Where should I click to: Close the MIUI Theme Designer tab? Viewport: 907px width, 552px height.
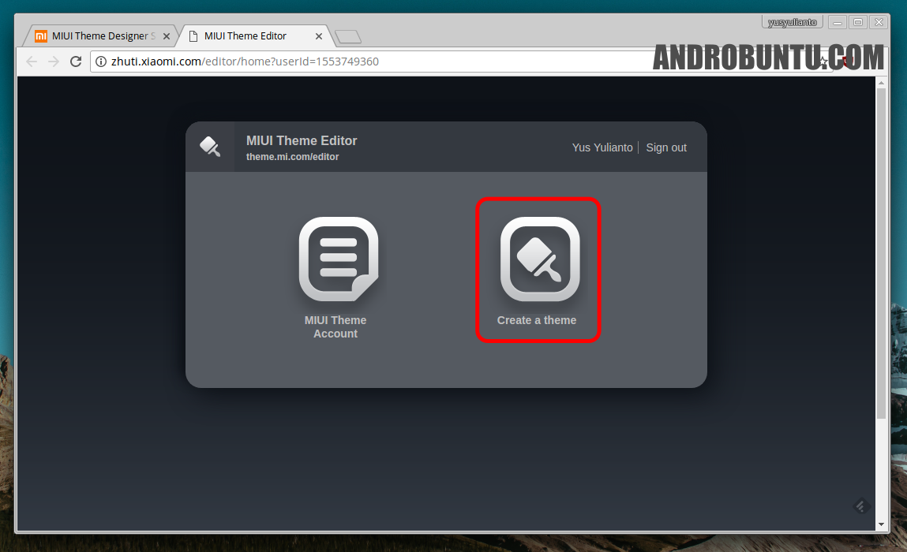167,36
